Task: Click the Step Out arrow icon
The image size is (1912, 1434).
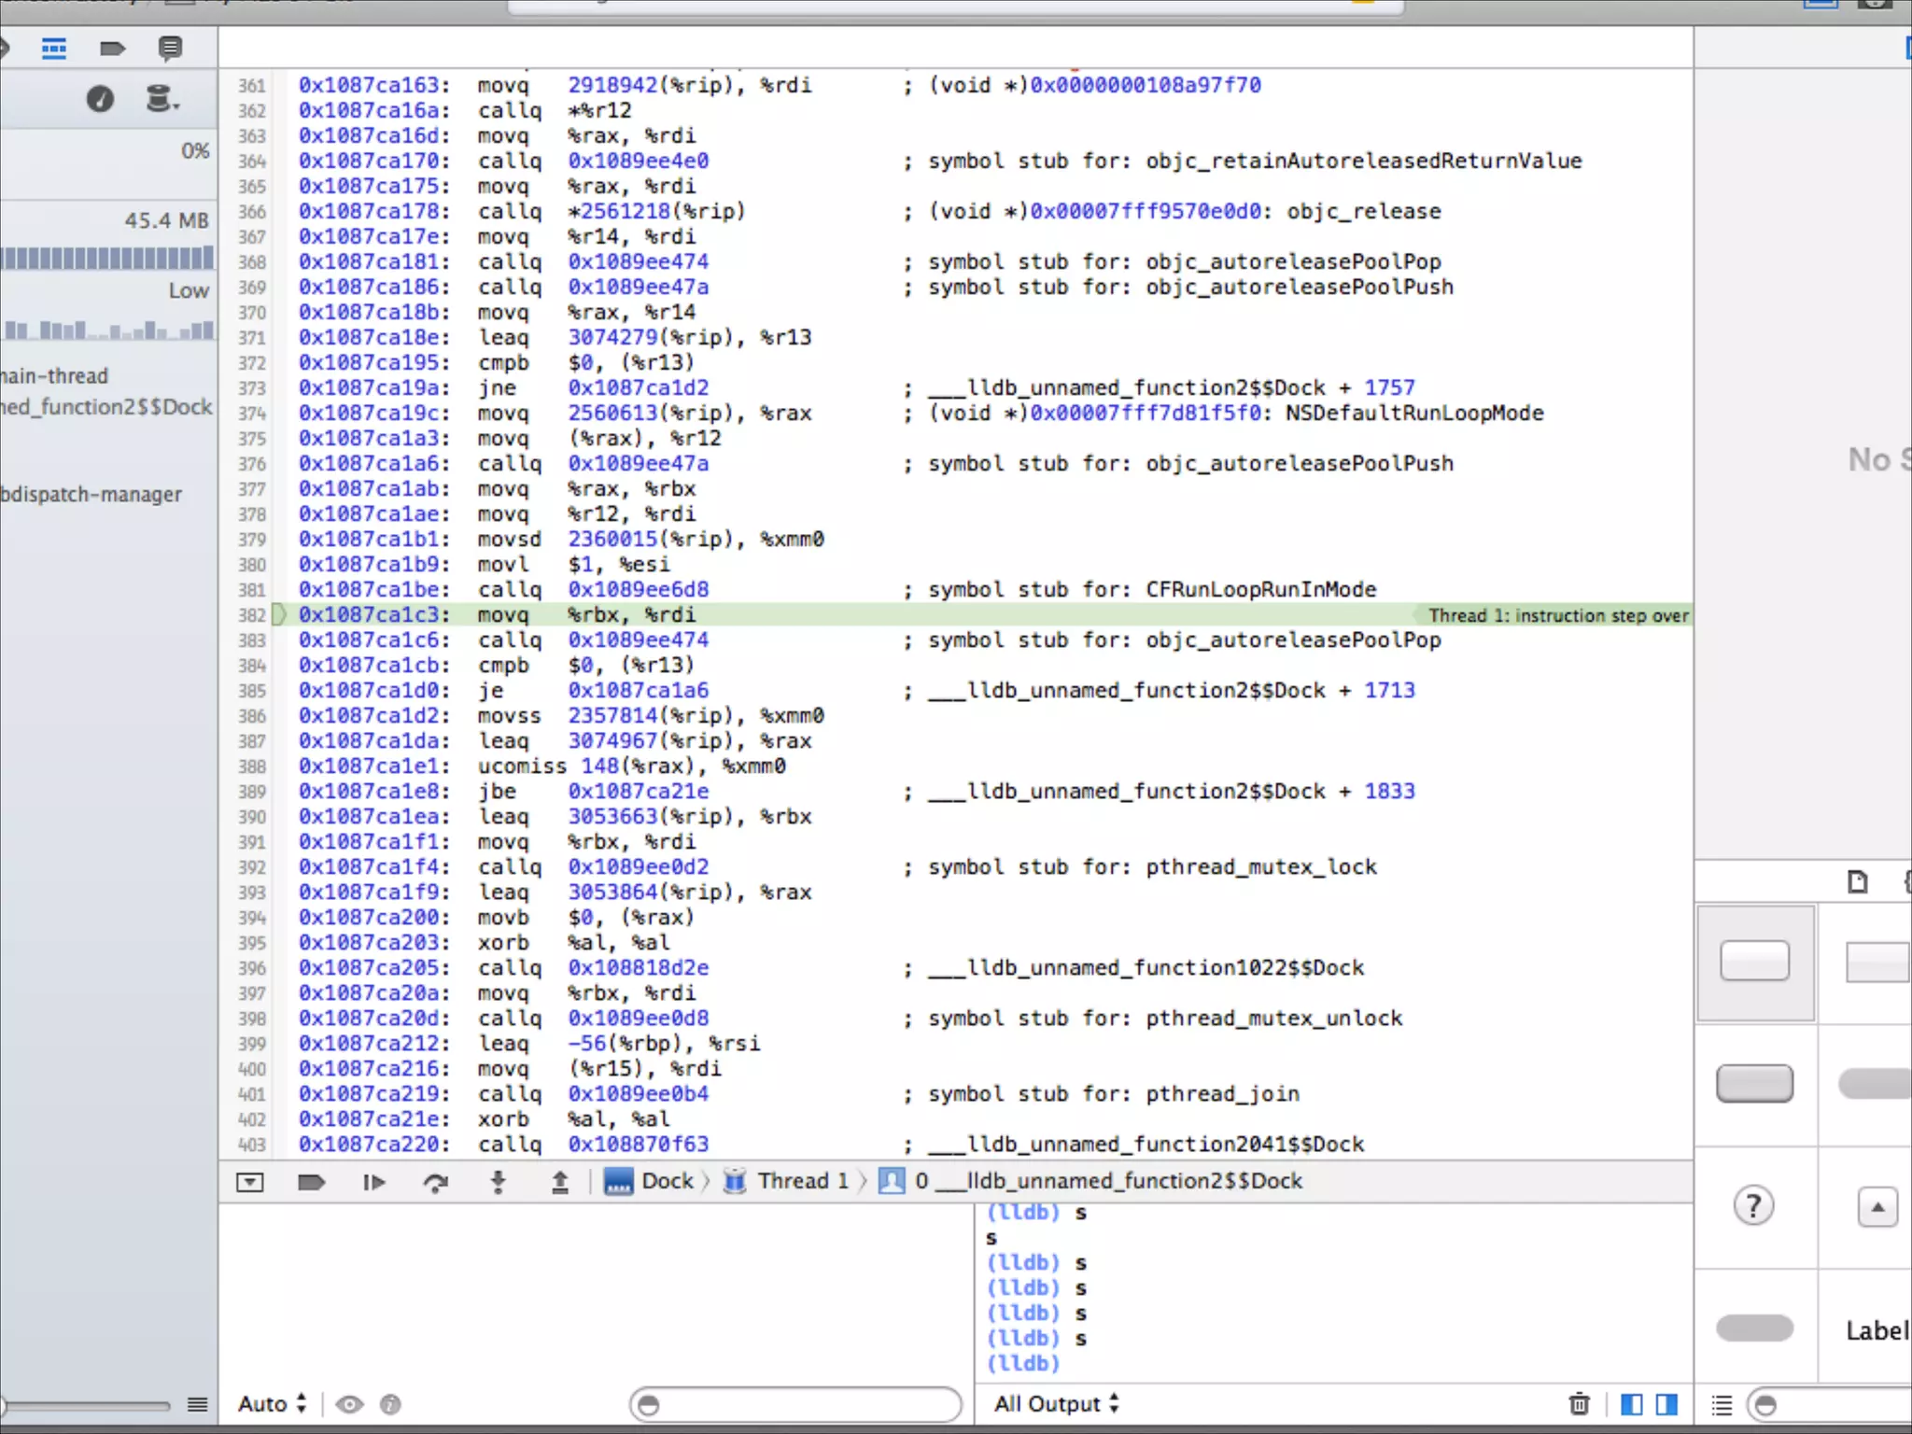Action: [x=559, y=1183]
